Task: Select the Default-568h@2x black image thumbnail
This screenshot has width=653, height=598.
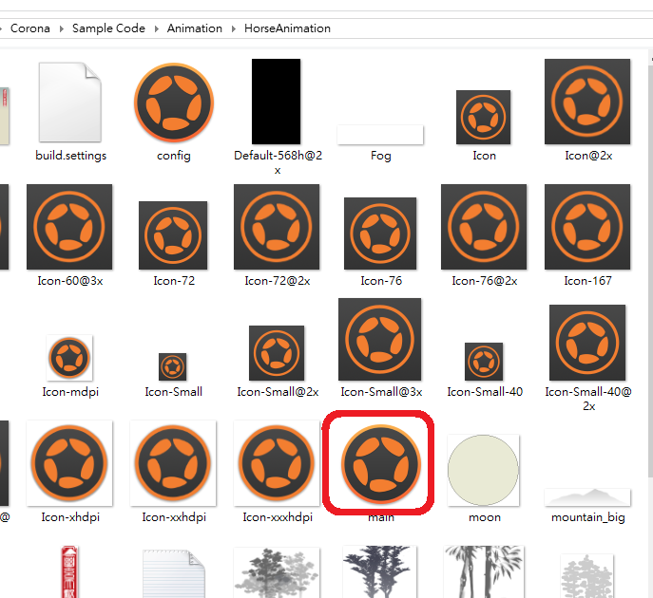Action: point(276,102)
